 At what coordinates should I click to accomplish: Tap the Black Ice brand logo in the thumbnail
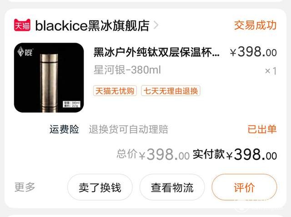click(25, 52)
